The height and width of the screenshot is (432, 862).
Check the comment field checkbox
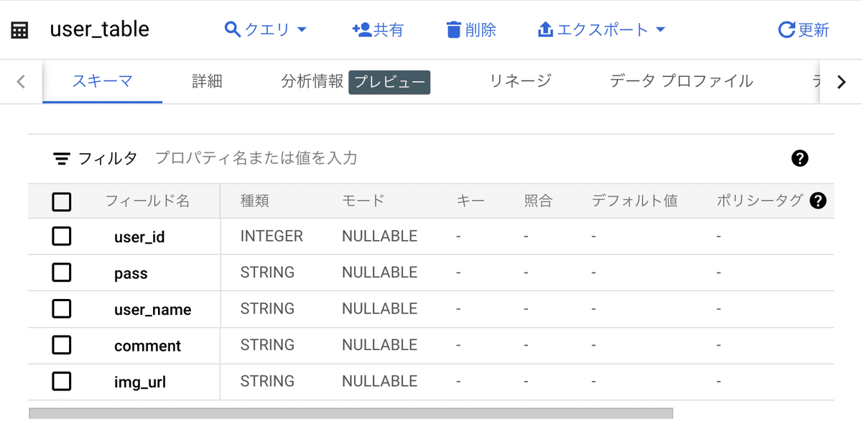[62, 345]
